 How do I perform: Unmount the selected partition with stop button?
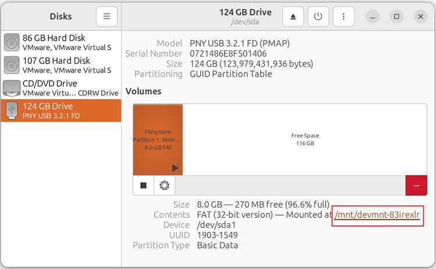pyautogui.click(x=143, y=186)
